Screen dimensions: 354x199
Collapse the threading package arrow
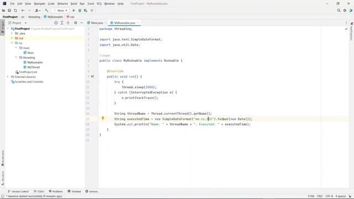16,57
